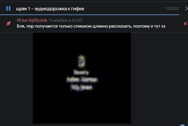Click empty chat area right of the GIF

[159, 78]
